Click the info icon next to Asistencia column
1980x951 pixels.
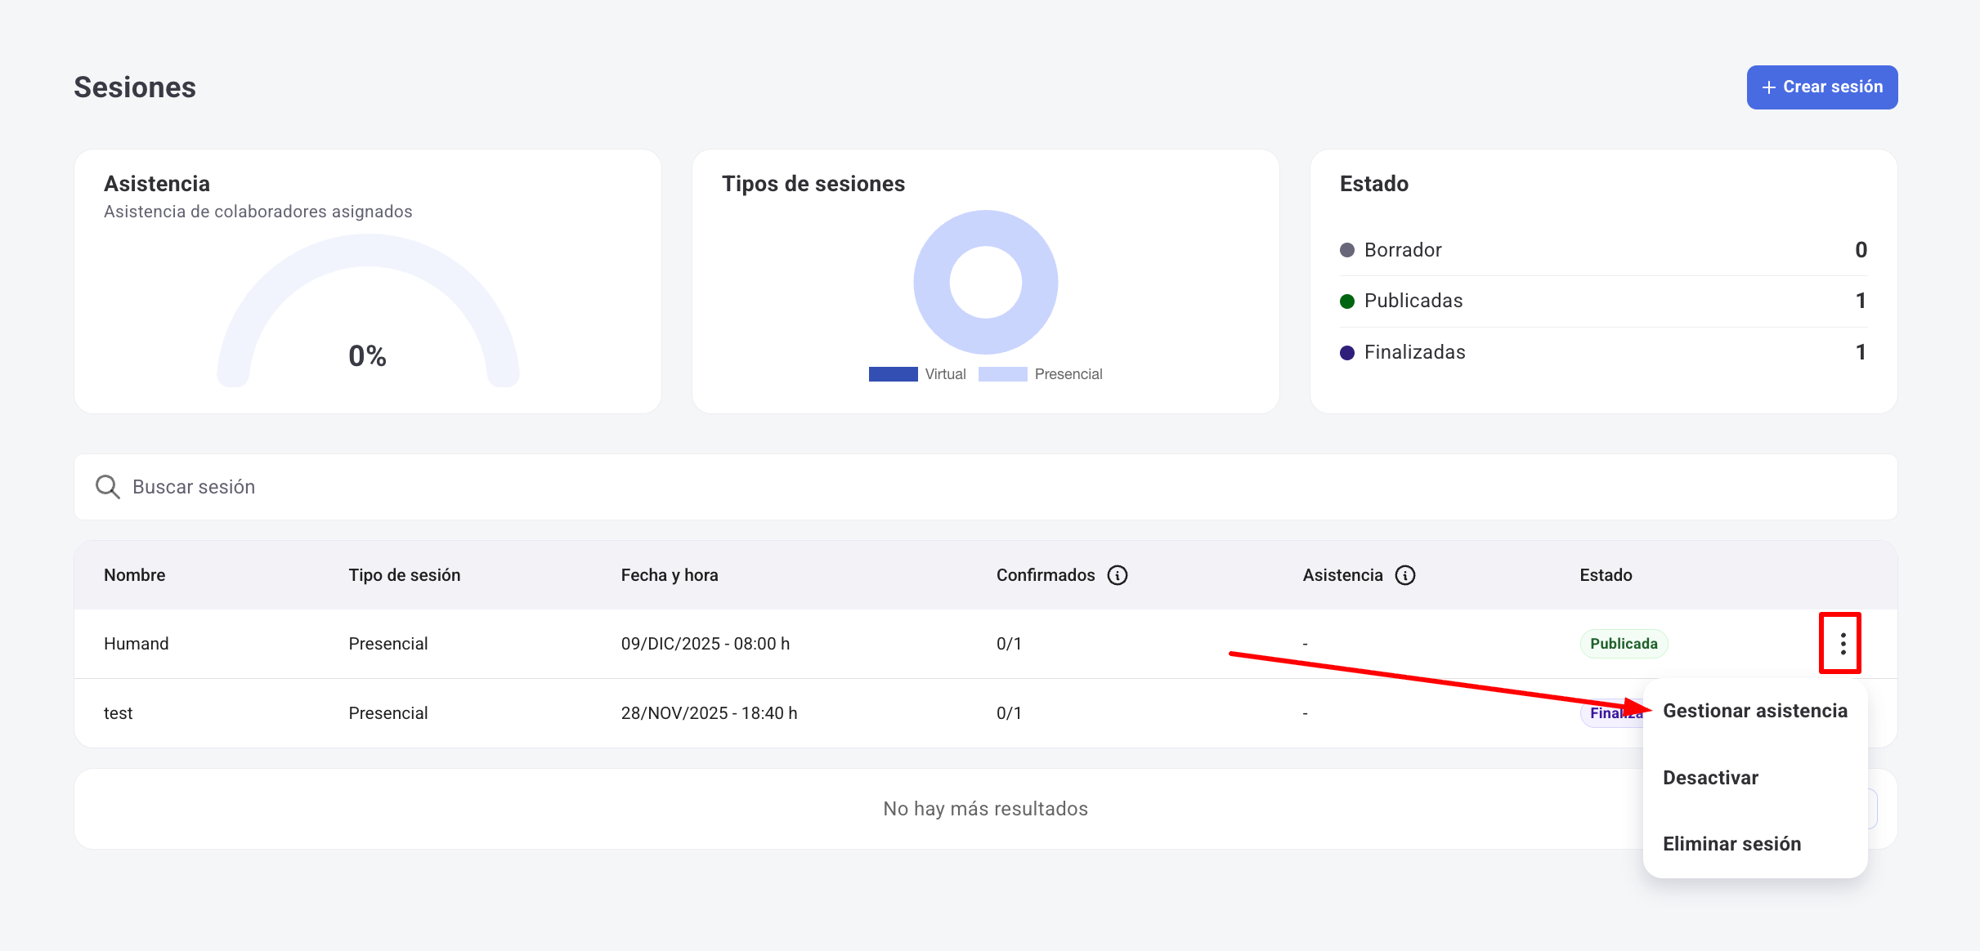tap(1404, 575)
